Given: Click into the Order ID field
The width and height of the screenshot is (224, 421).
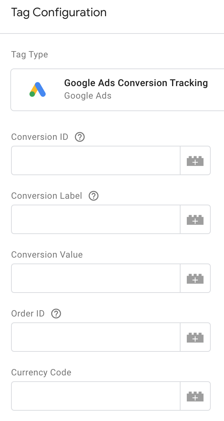Looking at the screenshot, I should [95, 337].
